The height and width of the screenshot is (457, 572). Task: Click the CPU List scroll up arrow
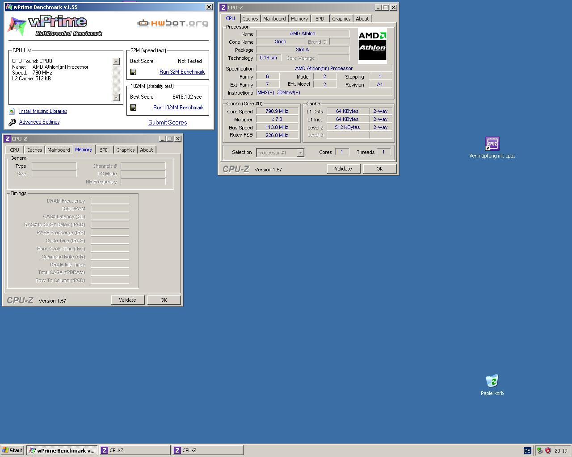pos(116,62)
